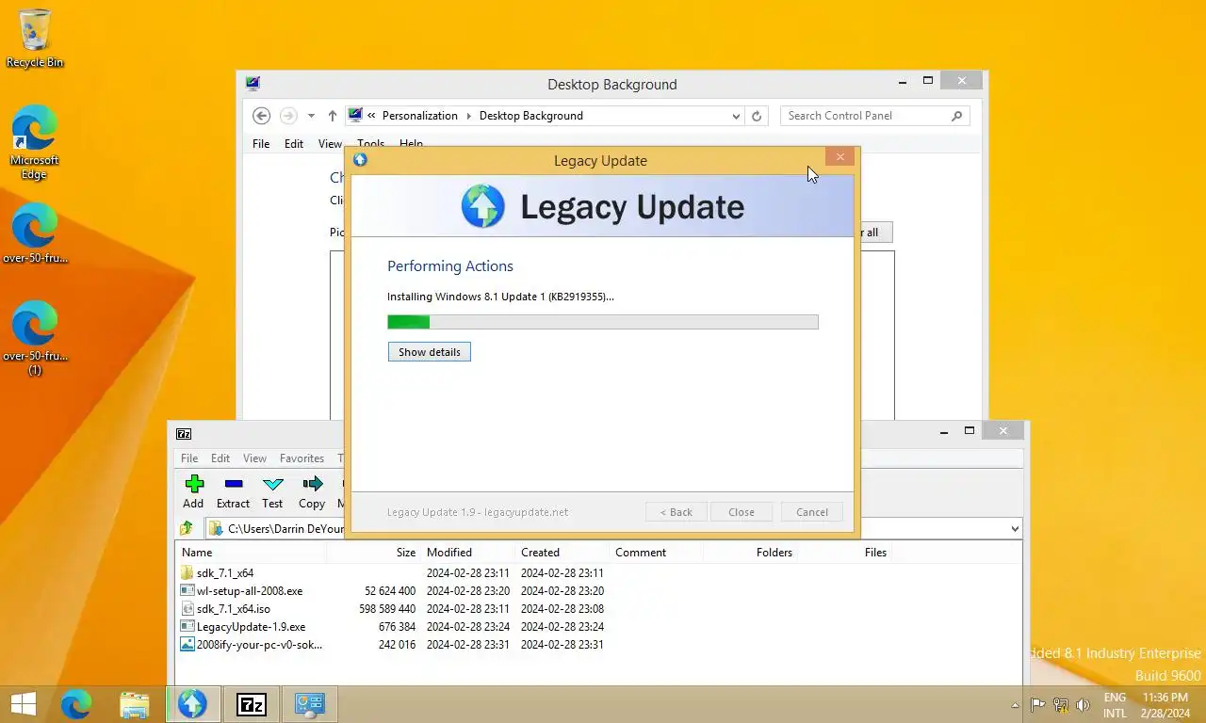Viewport: 1206px width, 723px height.
Task: Open File menu in 7-Zip
Action: (189, 458)
